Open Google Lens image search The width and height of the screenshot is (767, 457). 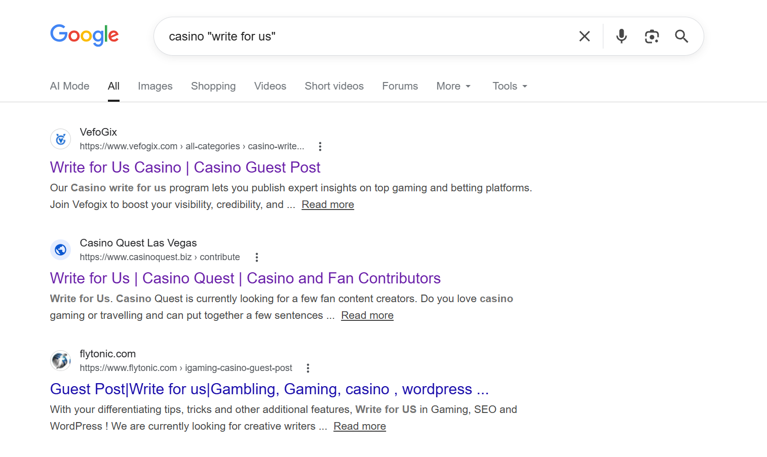(651, 36)
